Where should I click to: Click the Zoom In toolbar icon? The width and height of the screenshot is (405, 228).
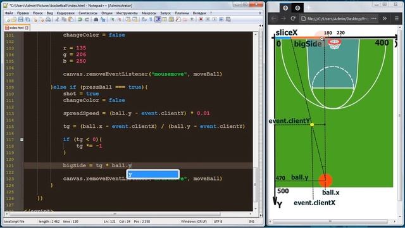click(x=112, y=20)
